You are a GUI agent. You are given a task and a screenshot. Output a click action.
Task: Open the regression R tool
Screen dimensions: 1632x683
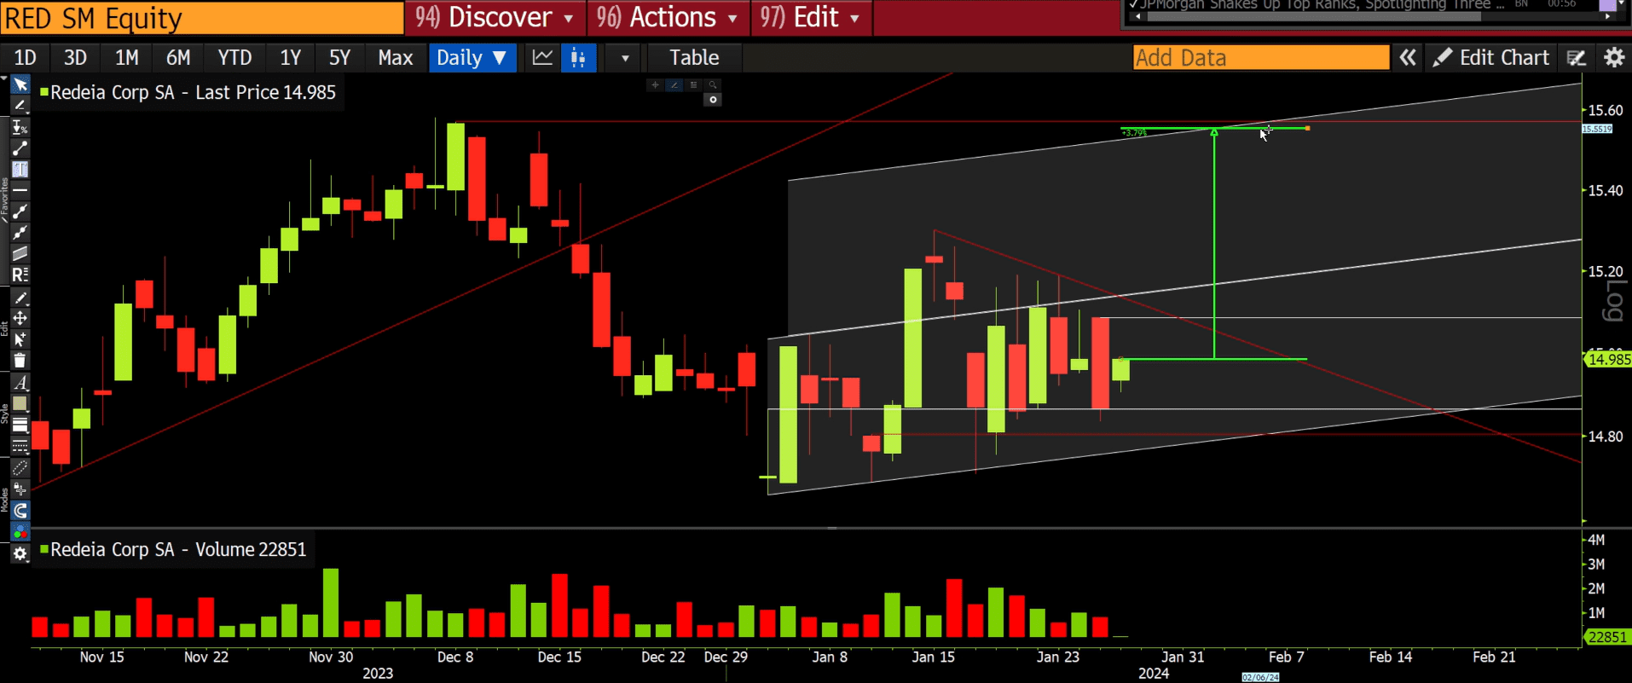point(20,275)
